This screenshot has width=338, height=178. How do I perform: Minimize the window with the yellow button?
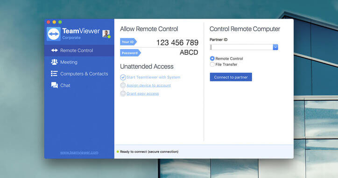click(54, 22)
